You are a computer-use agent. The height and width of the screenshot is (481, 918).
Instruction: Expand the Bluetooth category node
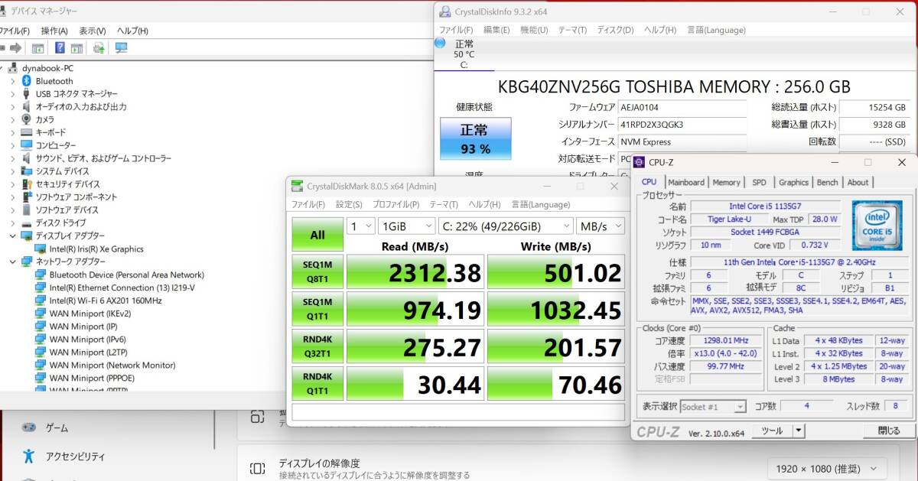coord(12,81)
